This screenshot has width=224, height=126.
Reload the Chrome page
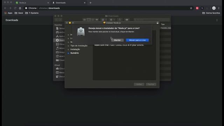pyautogui.click(x=15, y=8)
